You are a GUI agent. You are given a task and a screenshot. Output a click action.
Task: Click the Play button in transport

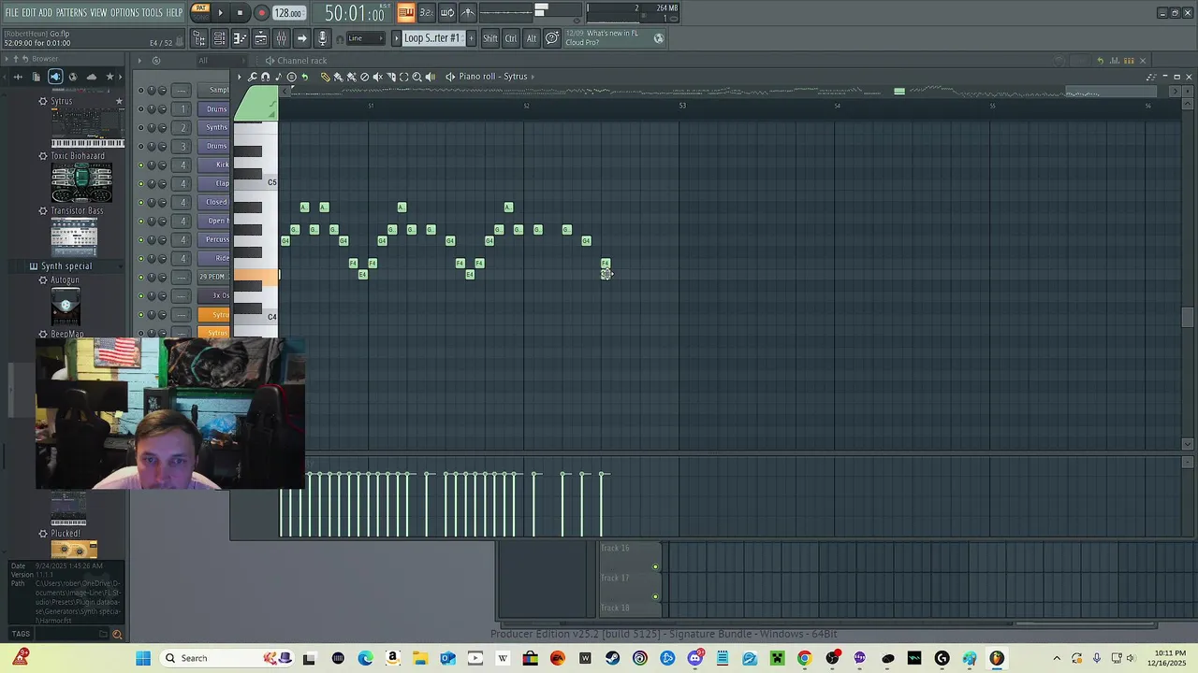click(221, 12)
